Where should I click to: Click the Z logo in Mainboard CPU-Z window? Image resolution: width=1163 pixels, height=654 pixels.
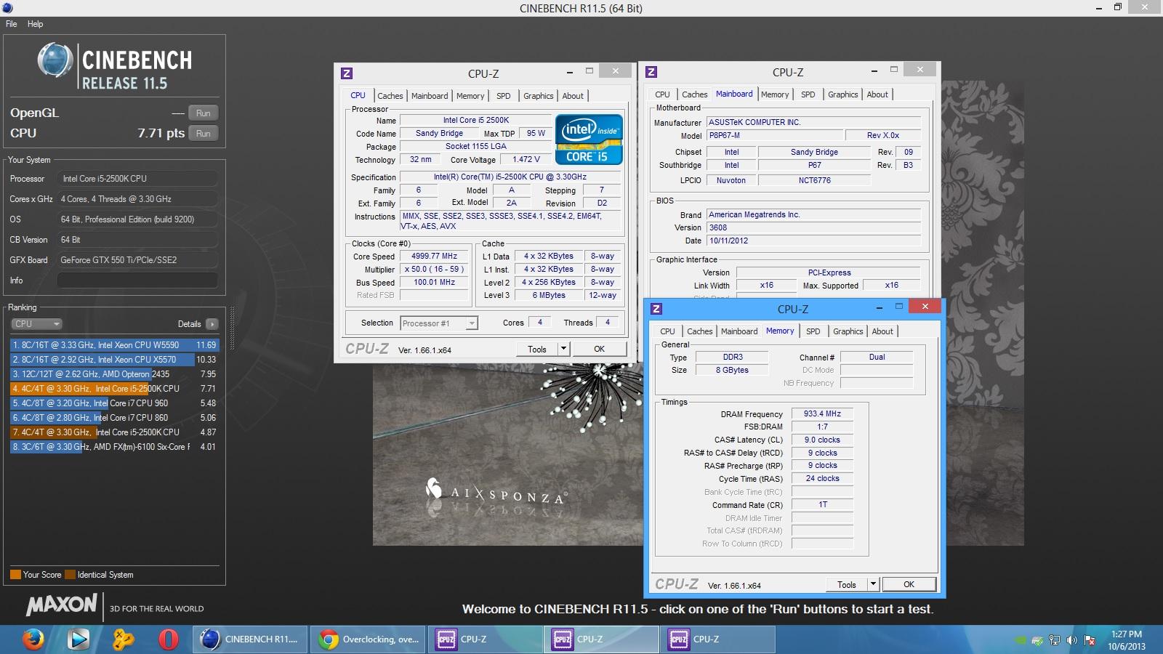pos(651,72)
